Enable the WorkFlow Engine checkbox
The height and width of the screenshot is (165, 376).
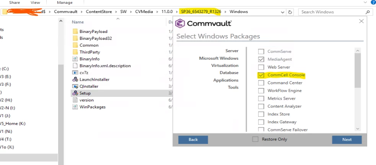(x=261, y=91)
